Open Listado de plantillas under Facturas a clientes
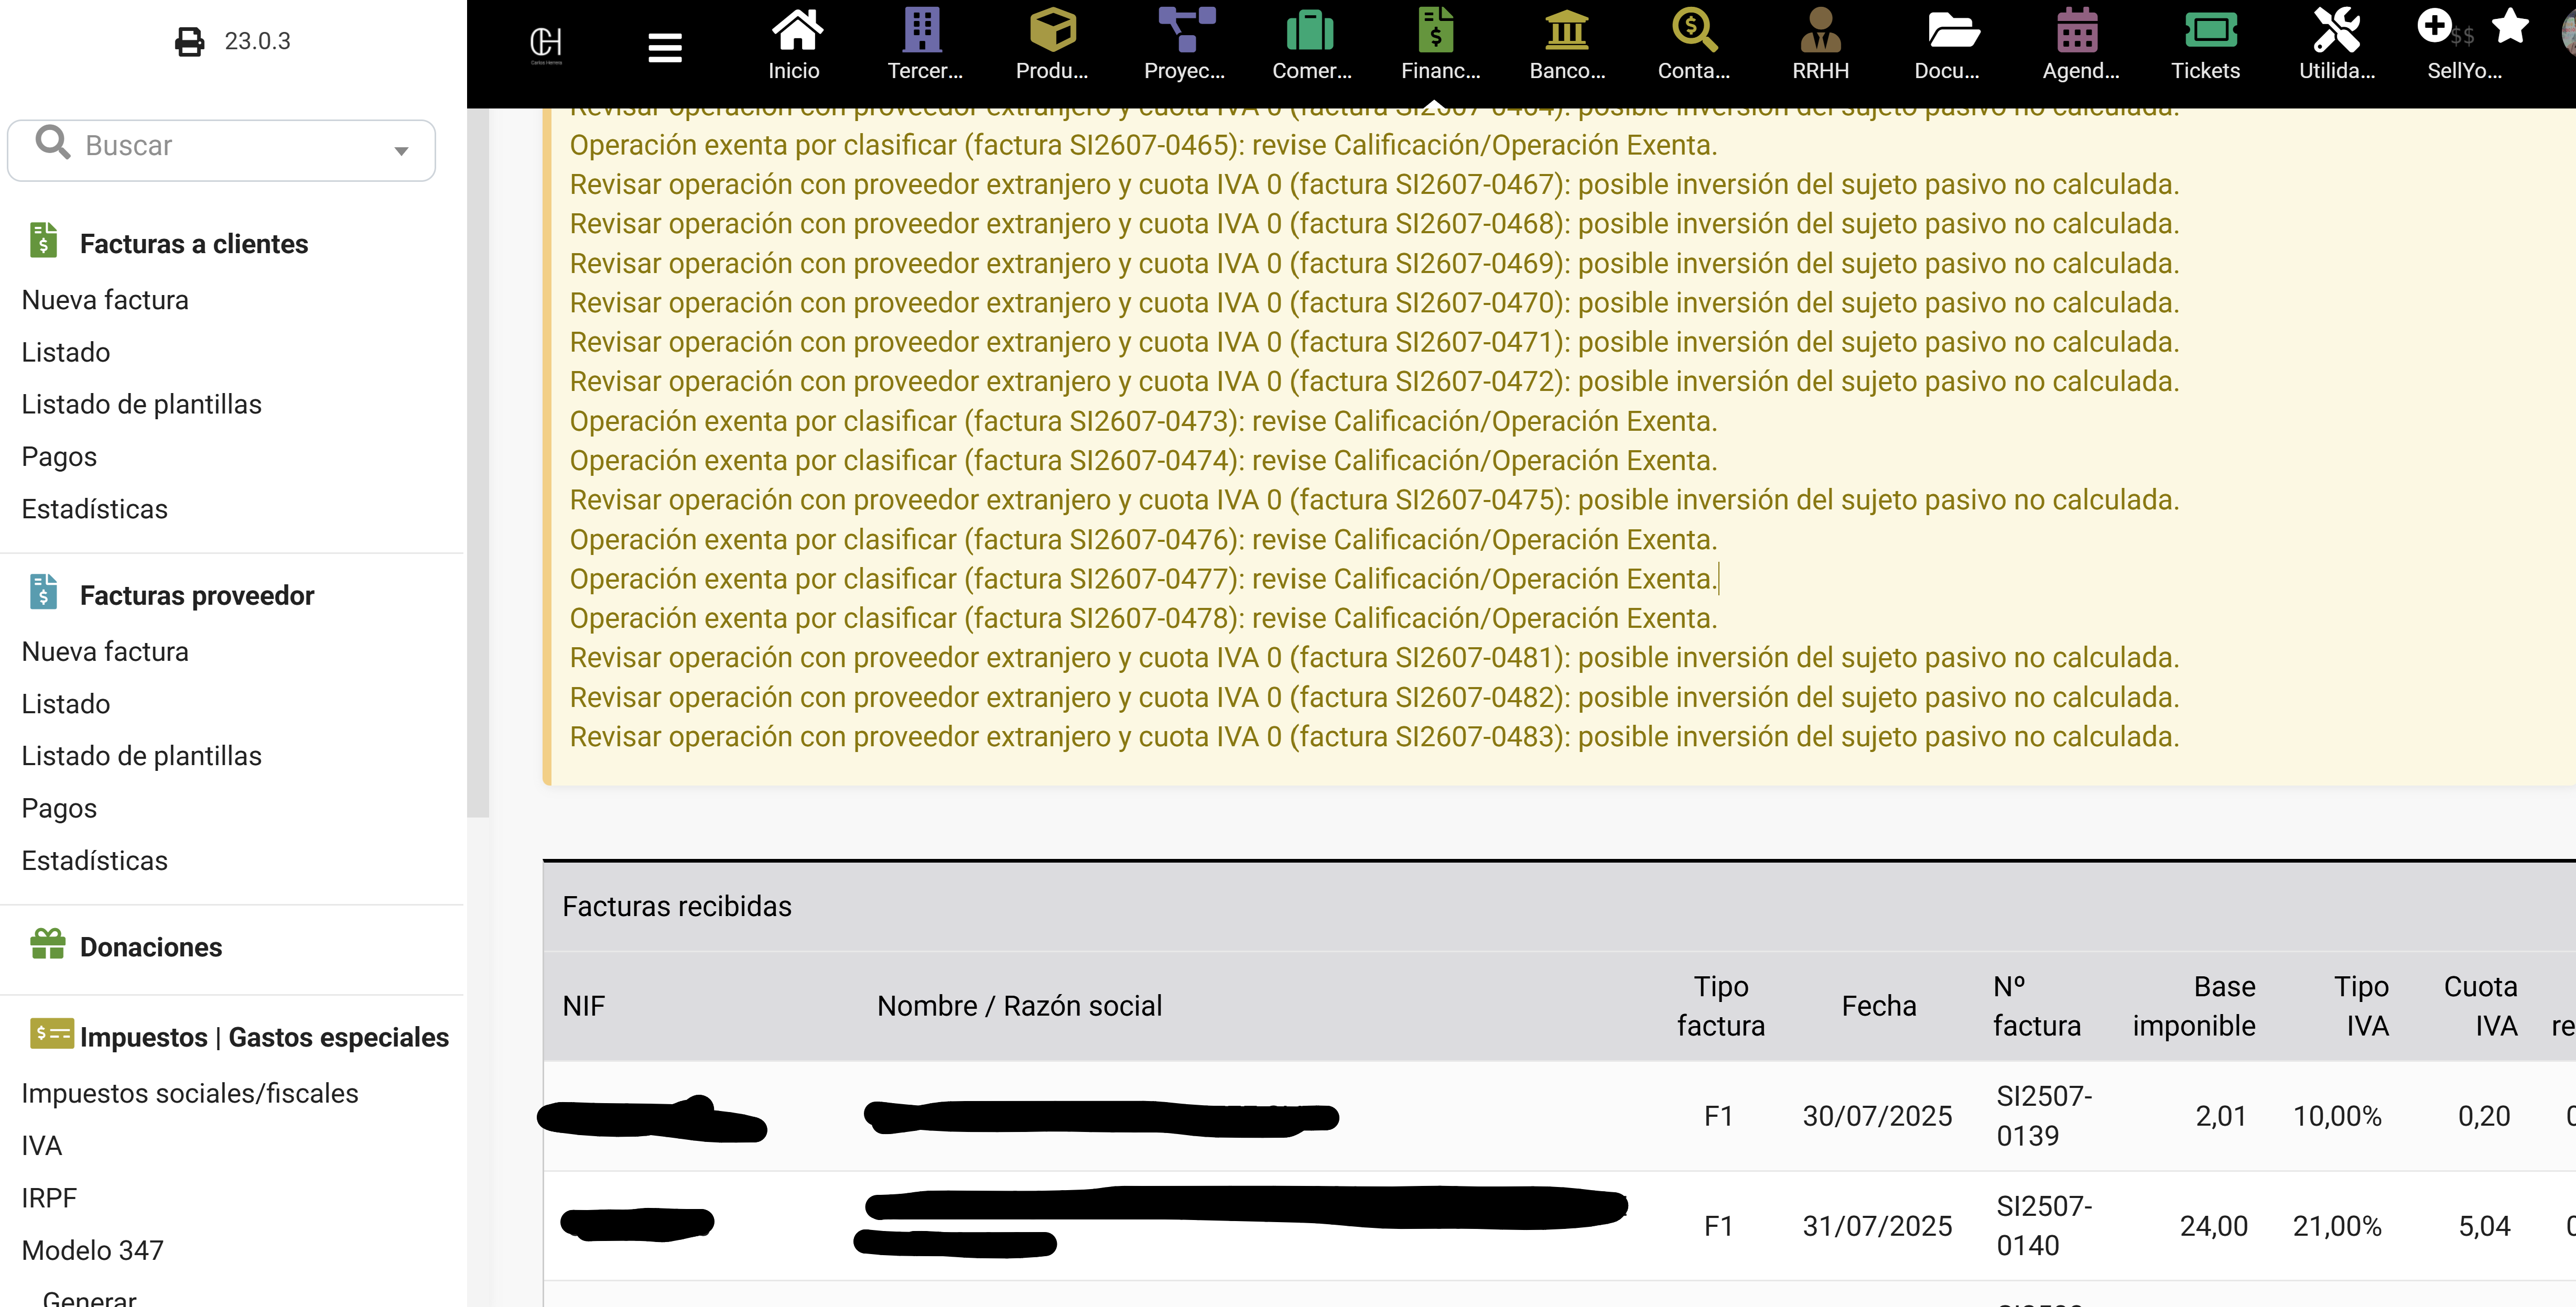 pos(142,404)
